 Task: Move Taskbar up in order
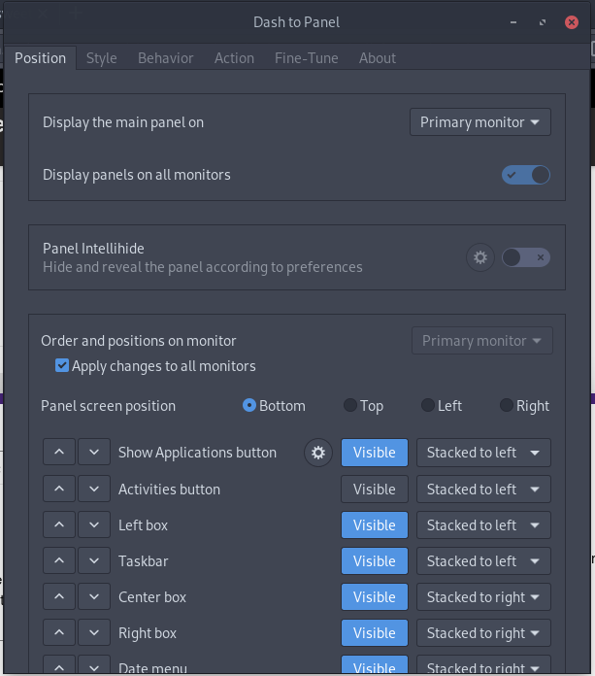tap(59, 560)
